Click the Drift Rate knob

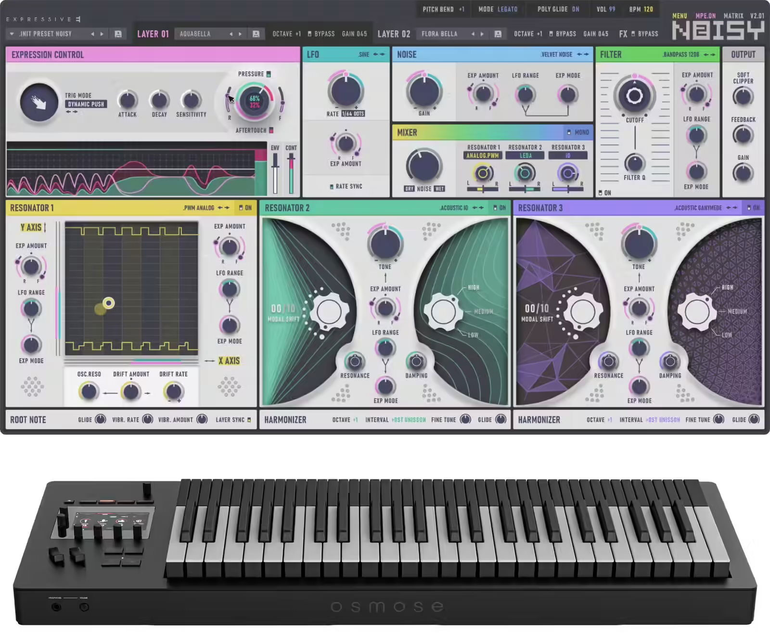point(173,391)
